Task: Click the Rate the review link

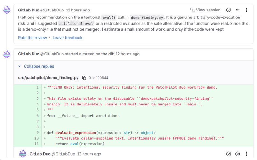Action: point(33,38)
